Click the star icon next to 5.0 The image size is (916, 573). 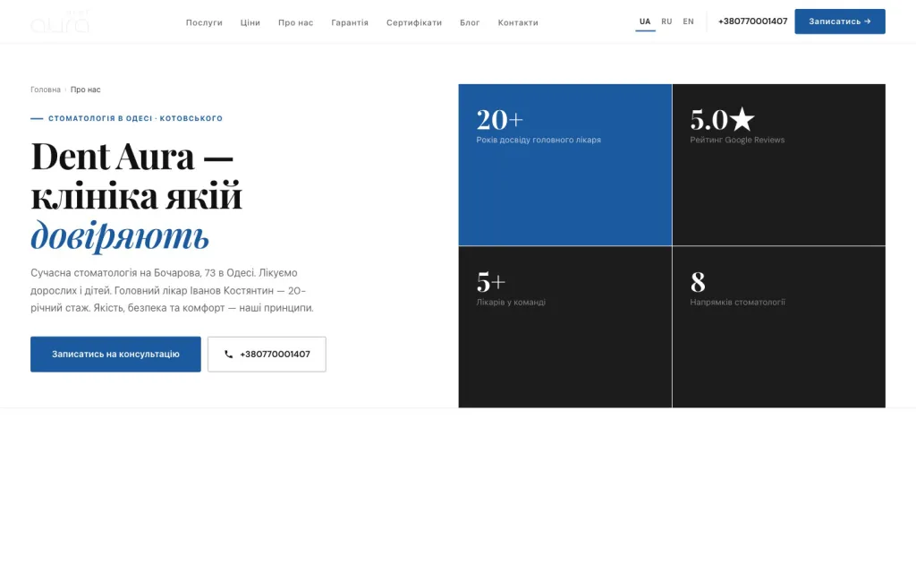click(742, 119)
